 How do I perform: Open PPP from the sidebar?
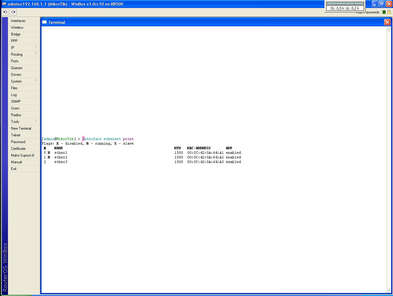(x=24, y=41)
